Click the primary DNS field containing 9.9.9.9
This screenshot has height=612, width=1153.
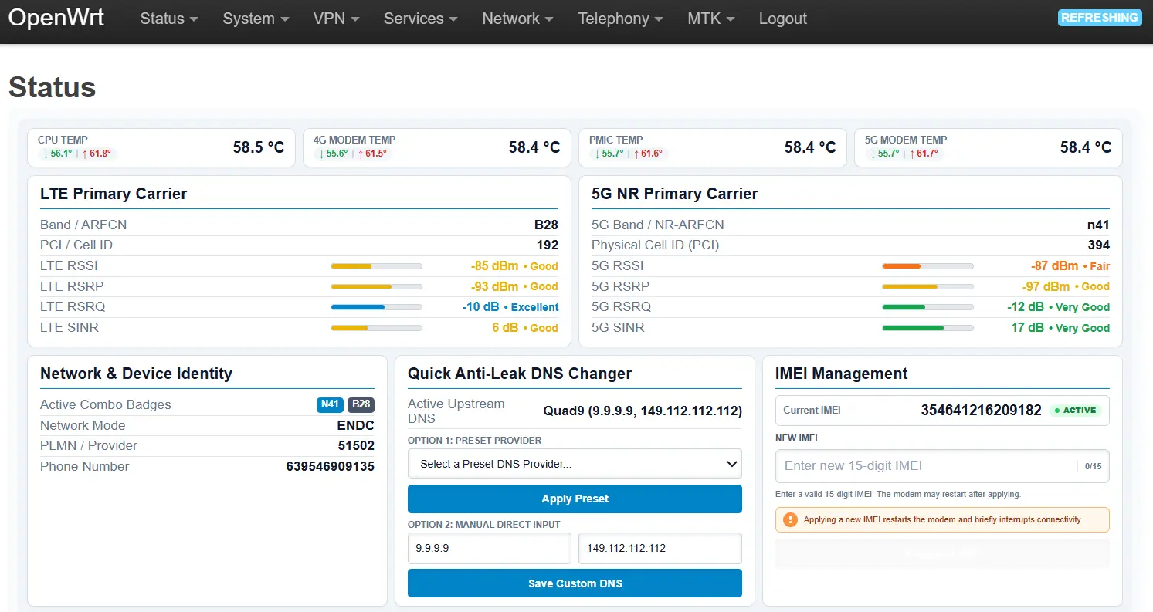[x=490, y=548]
